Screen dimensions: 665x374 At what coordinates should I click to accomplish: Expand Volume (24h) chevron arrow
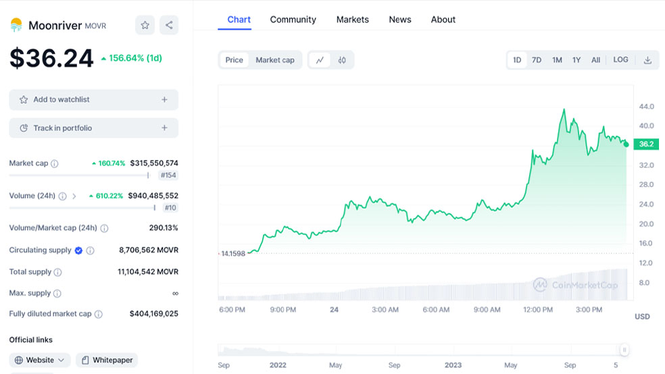74,196
